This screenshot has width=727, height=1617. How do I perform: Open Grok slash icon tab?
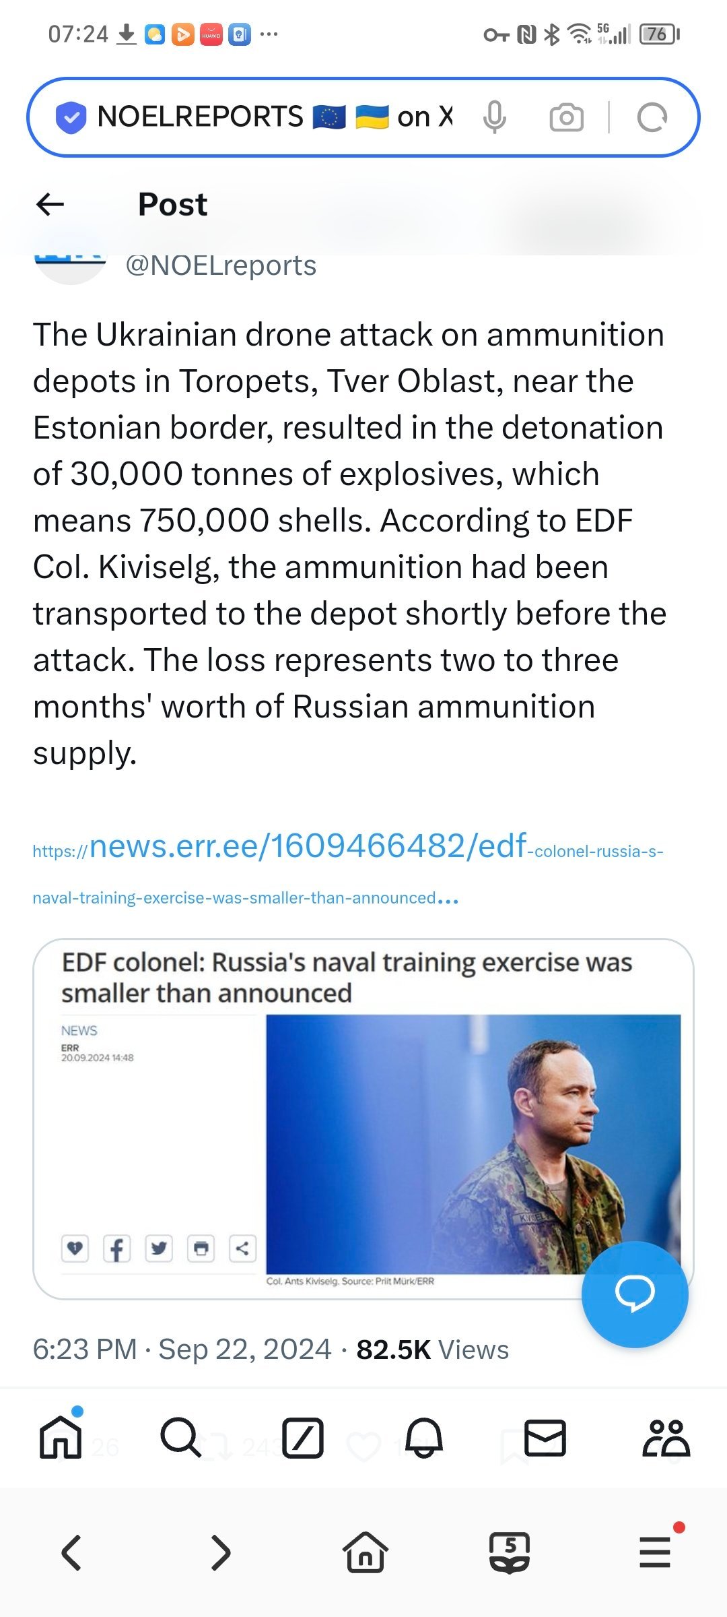(x=303, y=1438)
